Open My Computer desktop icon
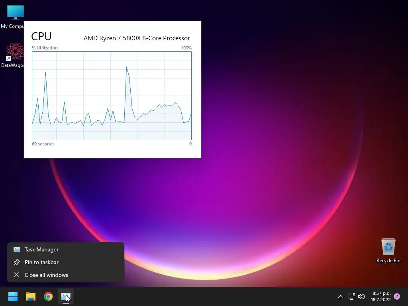408x306 pixels. pos(12,16)
